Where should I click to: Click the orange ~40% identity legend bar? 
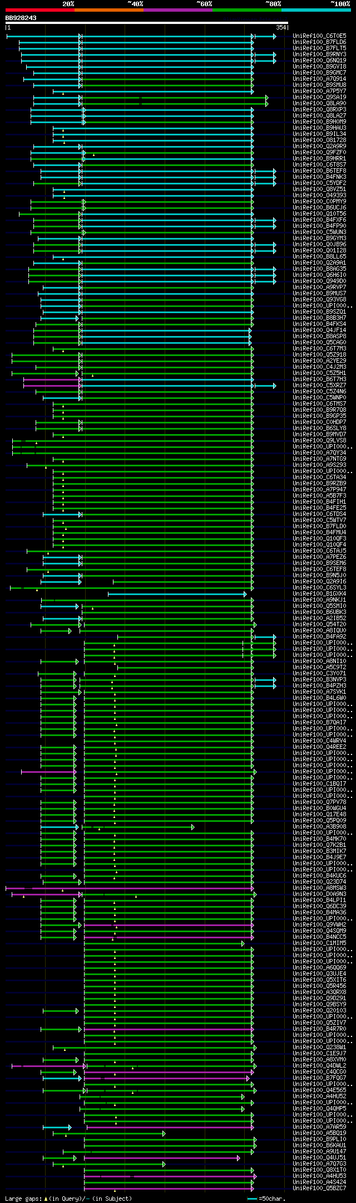click(x=109, y=10)
